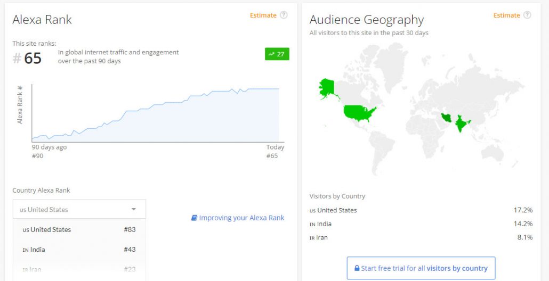Click the Alexa rank trend line chart
549x281 pixels.
coord(155,114)
